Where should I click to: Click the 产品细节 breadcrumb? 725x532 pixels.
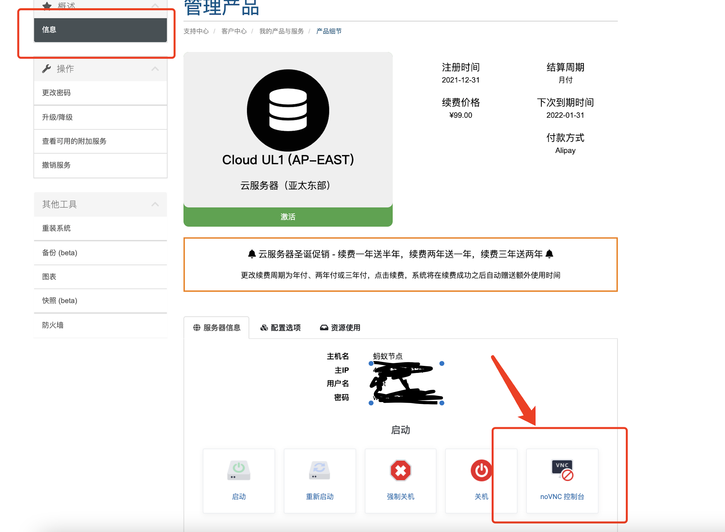pos(329,31)
